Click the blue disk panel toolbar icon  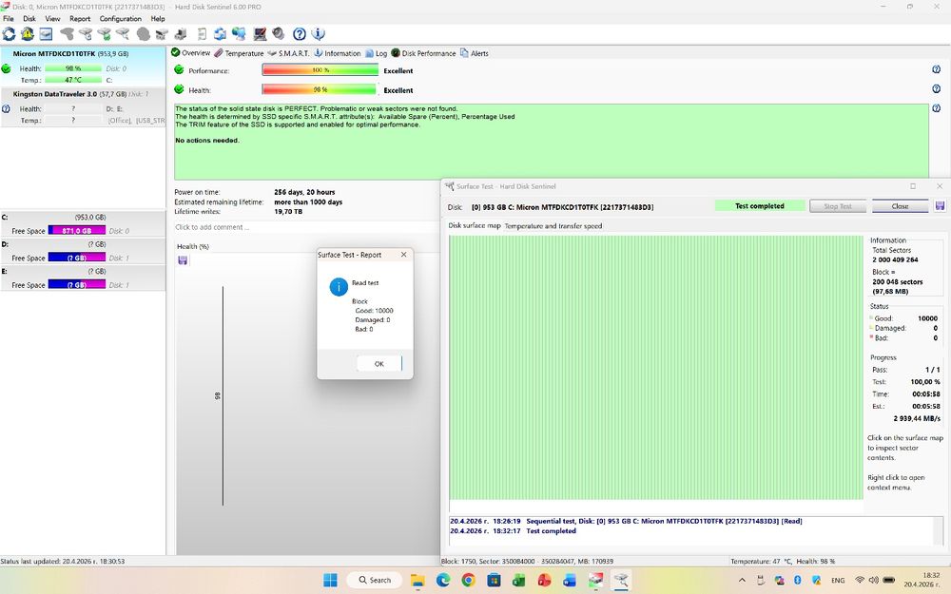pyautogui.click(x=46, y=34)
